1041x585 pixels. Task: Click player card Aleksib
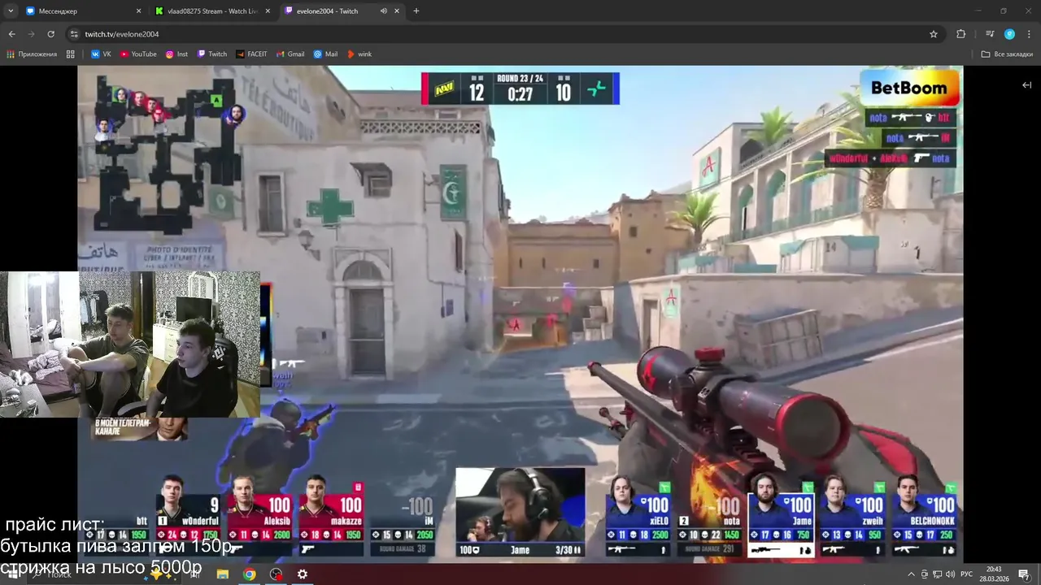point(261,515)
